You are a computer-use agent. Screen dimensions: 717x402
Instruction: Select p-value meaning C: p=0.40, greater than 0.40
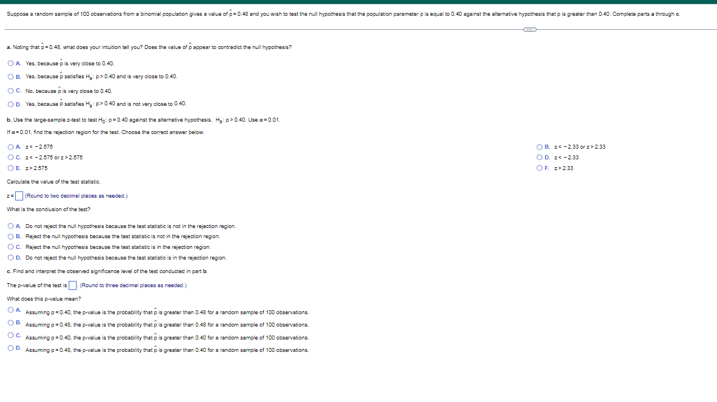pyautogui.click(x=11, y=336)
